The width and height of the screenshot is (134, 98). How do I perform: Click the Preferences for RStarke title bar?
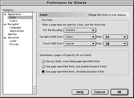(x=67, y=3)
